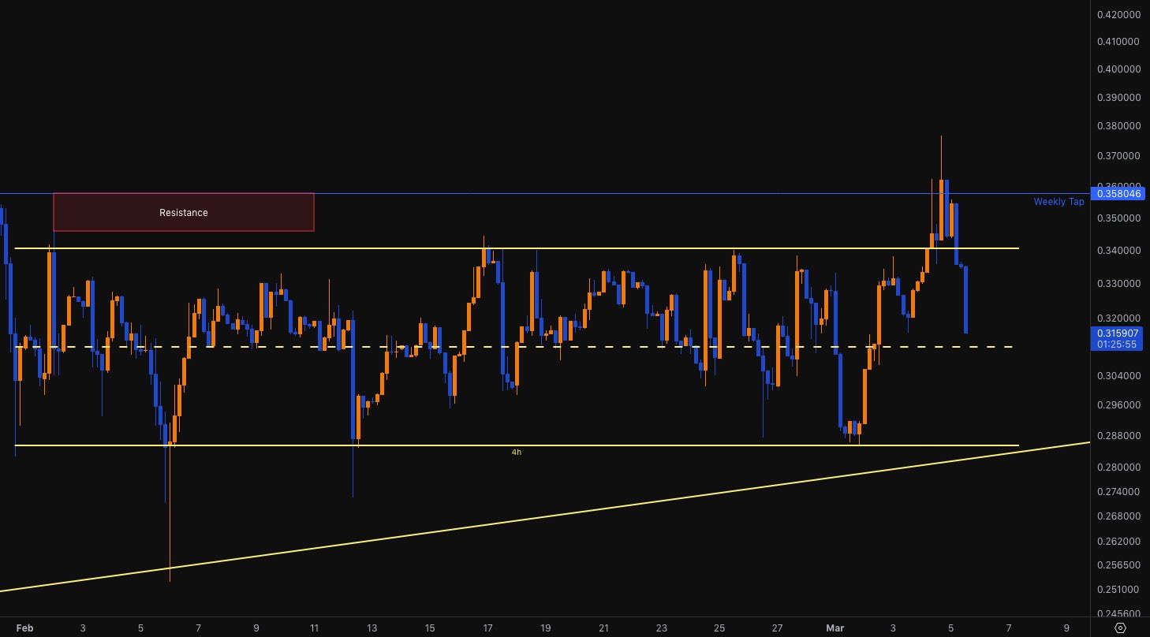Click the 0.400000 price axis label

click(1118, 69)
